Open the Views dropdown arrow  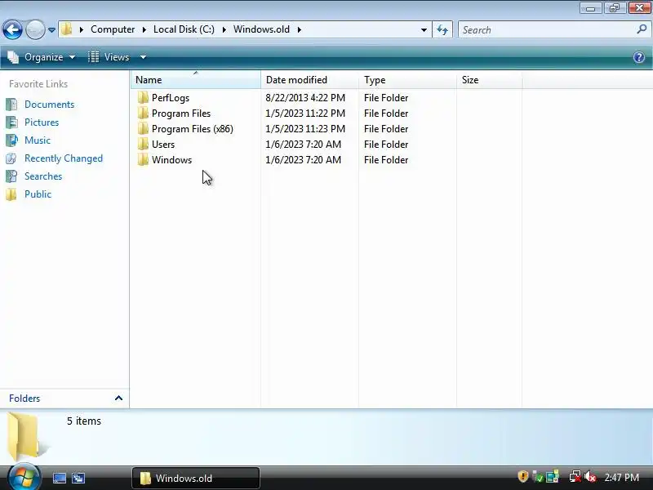(x=143, y=57)
